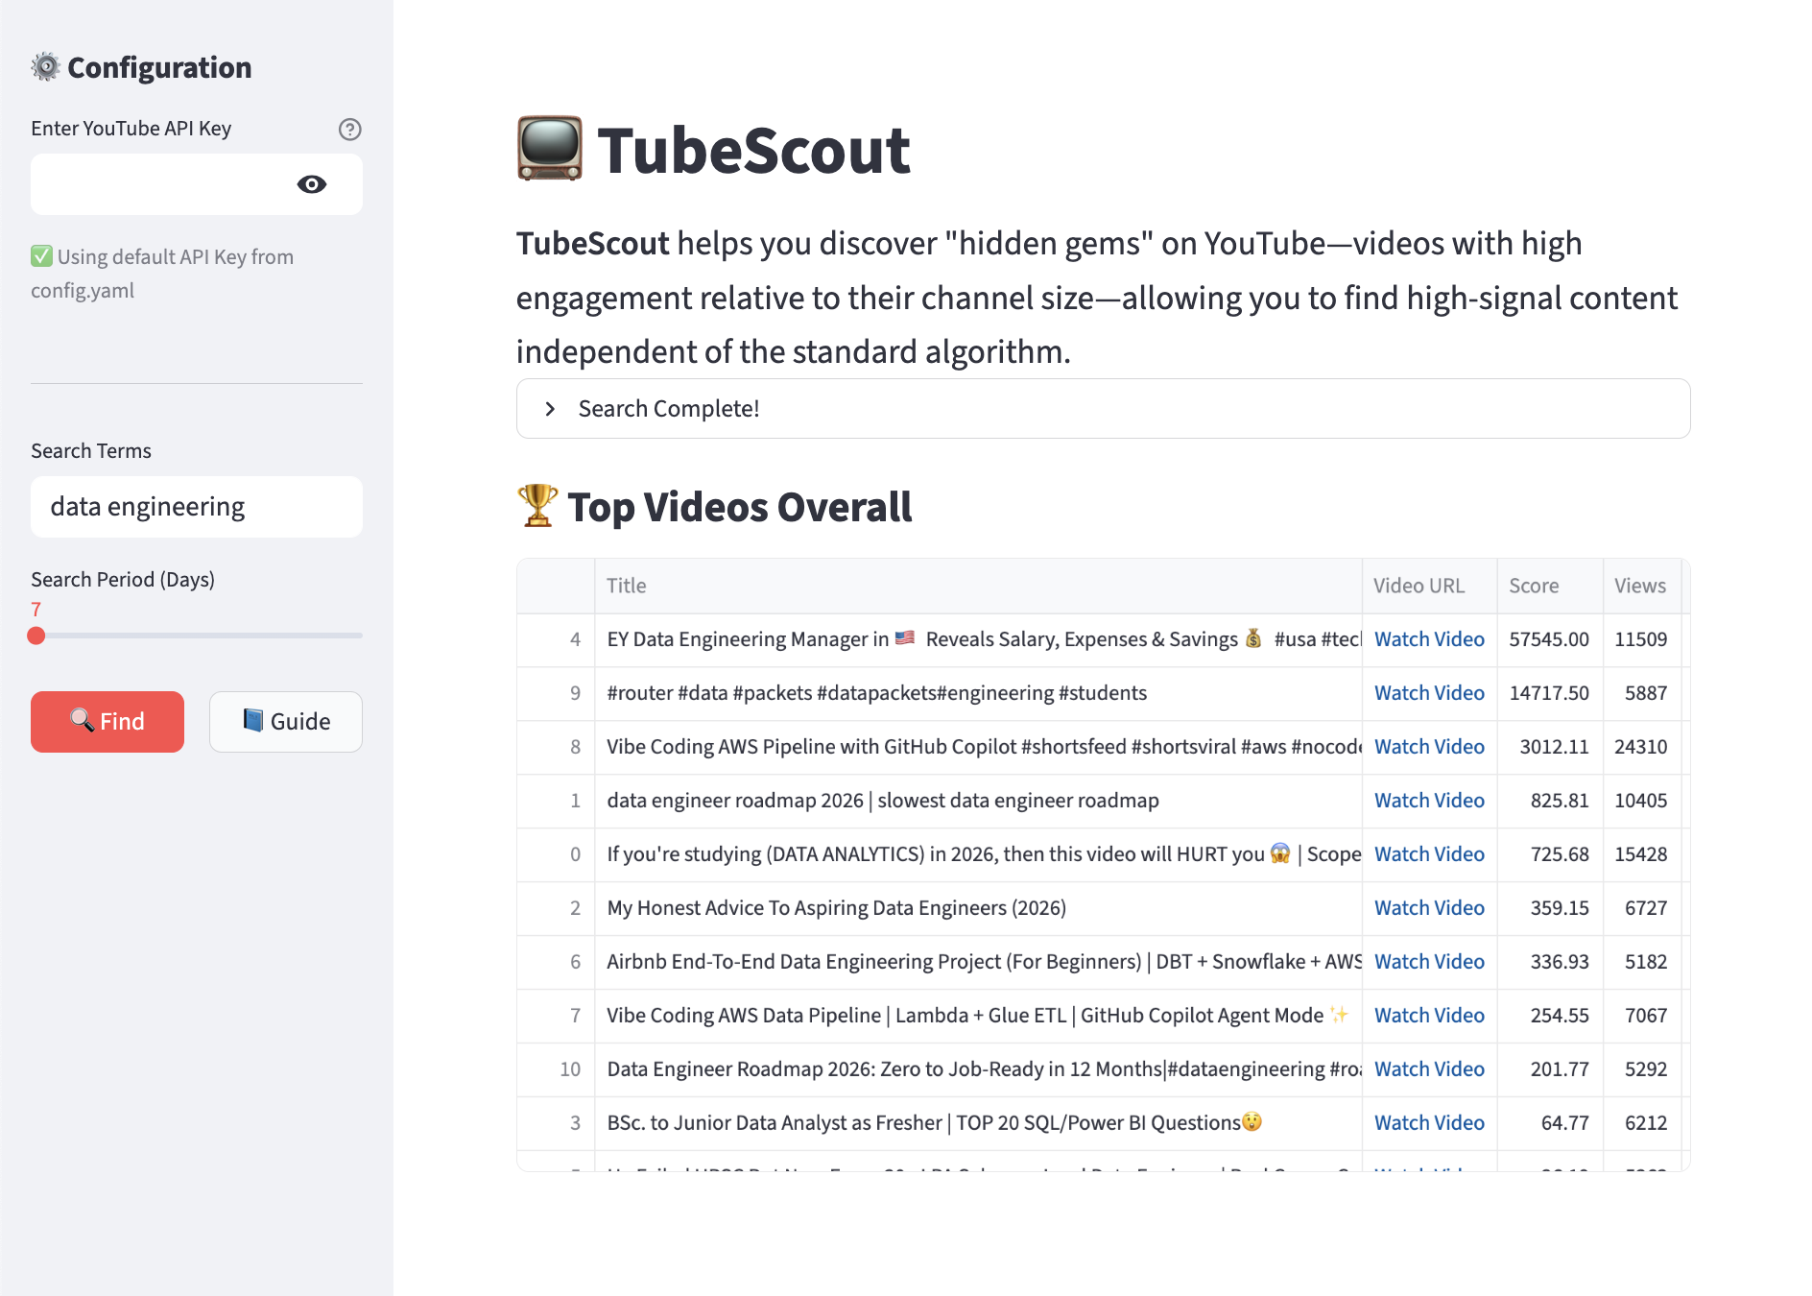Select the Views column header

click(1640, 585)
